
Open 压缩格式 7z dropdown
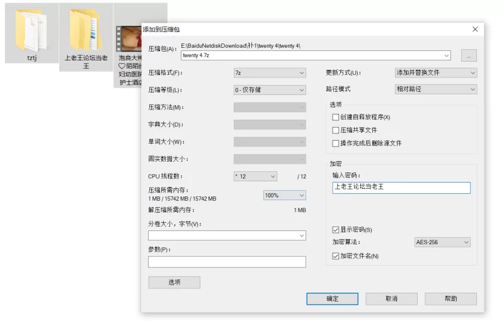tap(270, 73)
